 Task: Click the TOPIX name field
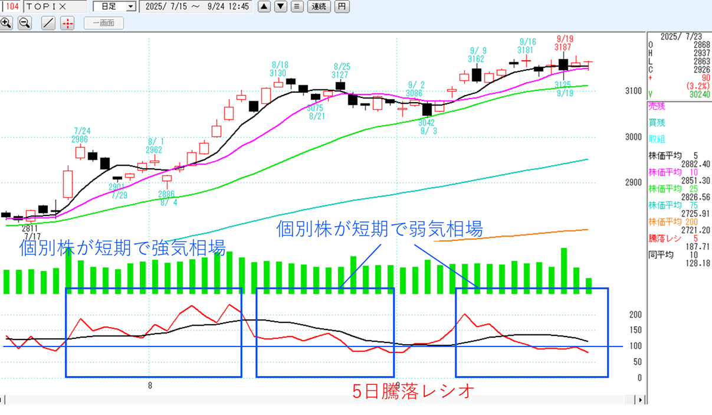(x=56, y=6)
